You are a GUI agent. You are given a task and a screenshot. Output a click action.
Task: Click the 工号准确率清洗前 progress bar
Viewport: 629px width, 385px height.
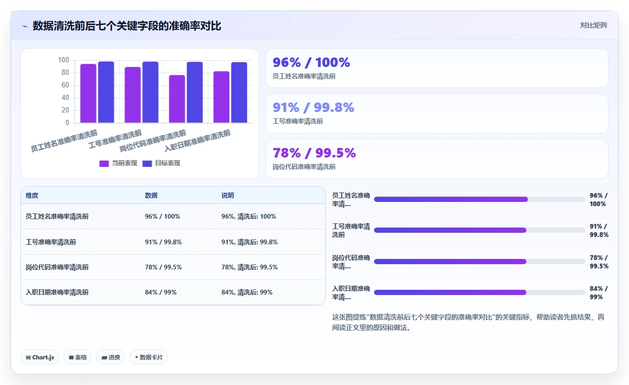click(480, 230)
